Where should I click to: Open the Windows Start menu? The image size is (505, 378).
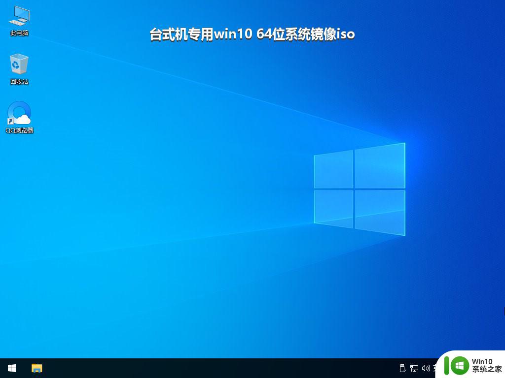(x=12, y=368)
